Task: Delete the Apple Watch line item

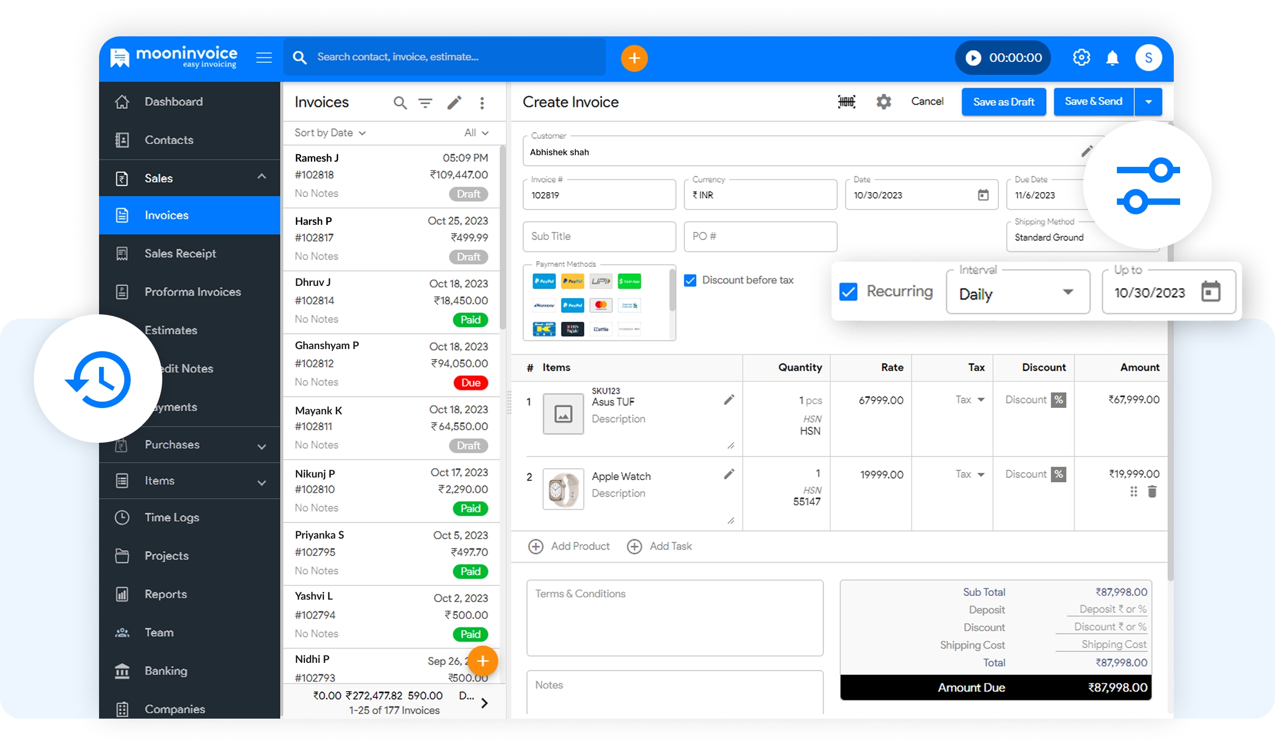Action: 1152,492
